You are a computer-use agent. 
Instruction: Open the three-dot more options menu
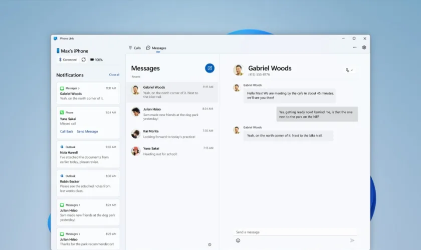pos(355,47)
